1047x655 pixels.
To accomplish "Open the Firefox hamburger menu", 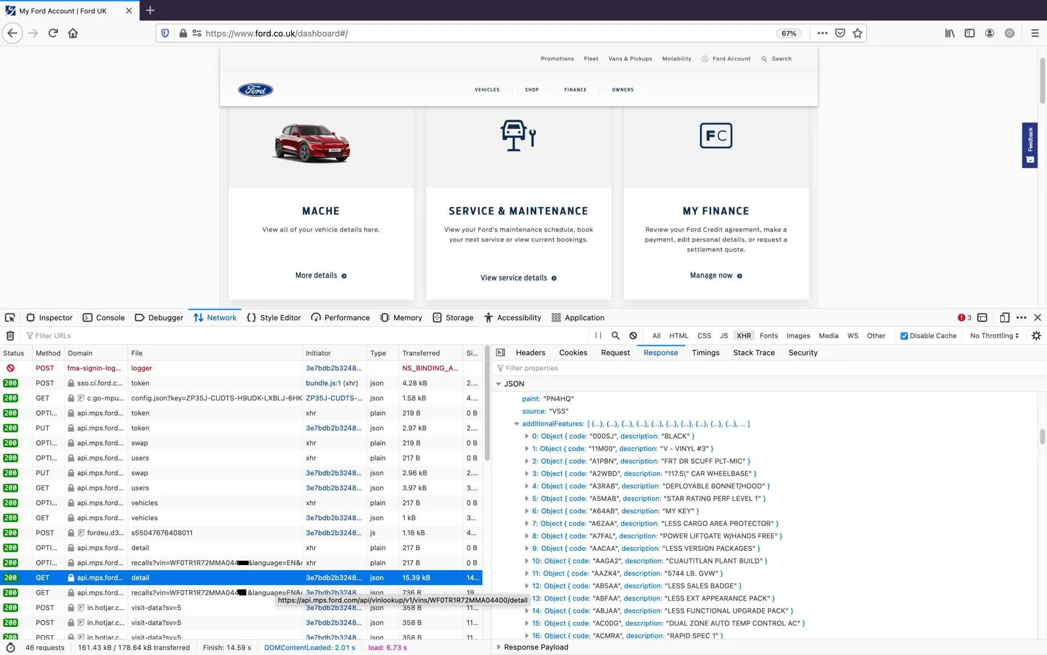I will [1034, 33].
